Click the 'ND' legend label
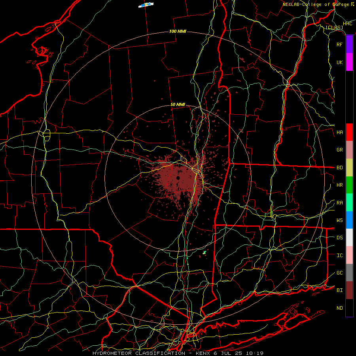 [339, 308]
